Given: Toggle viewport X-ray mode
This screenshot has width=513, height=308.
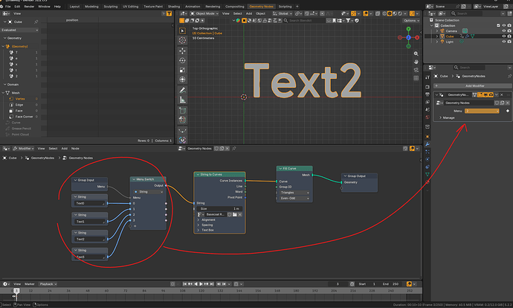Looking at the screenshot, I should (378, 13).
